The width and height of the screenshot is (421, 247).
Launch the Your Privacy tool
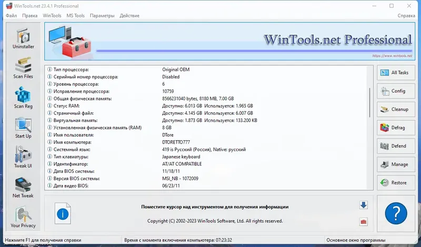point(23,217)
